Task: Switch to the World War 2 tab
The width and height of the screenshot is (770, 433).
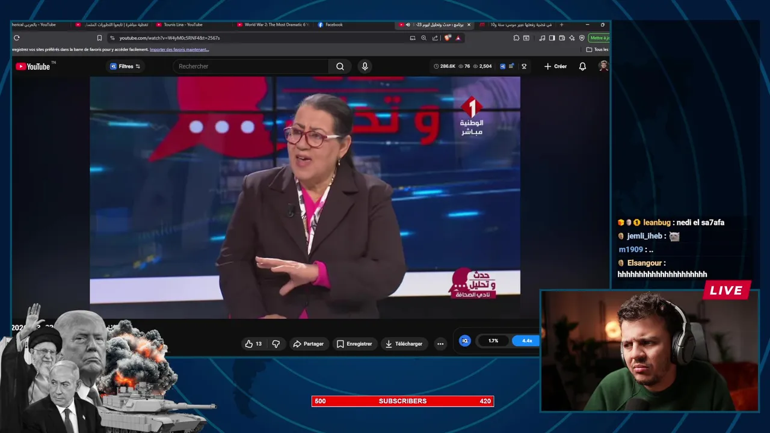Action: pos(273,25)
